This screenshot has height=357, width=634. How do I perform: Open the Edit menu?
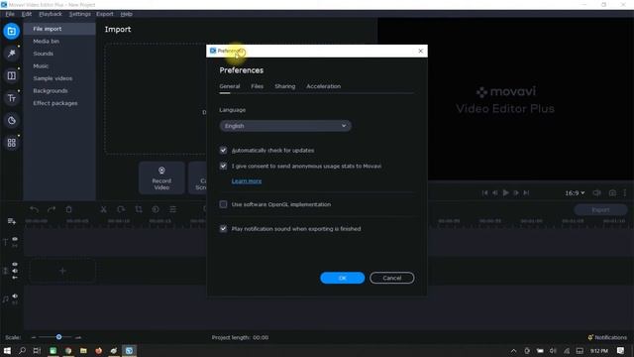pos(27,14)
